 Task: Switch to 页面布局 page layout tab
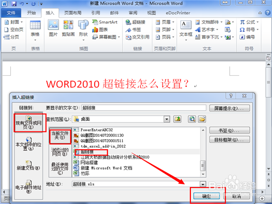[73, 13]
